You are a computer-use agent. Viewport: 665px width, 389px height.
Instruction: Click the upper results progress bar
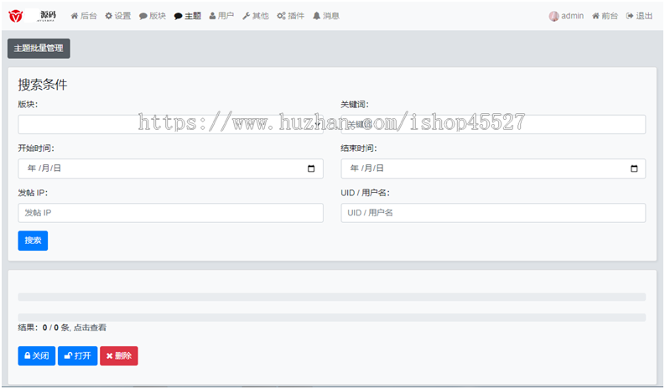click(x=331, y=297)
